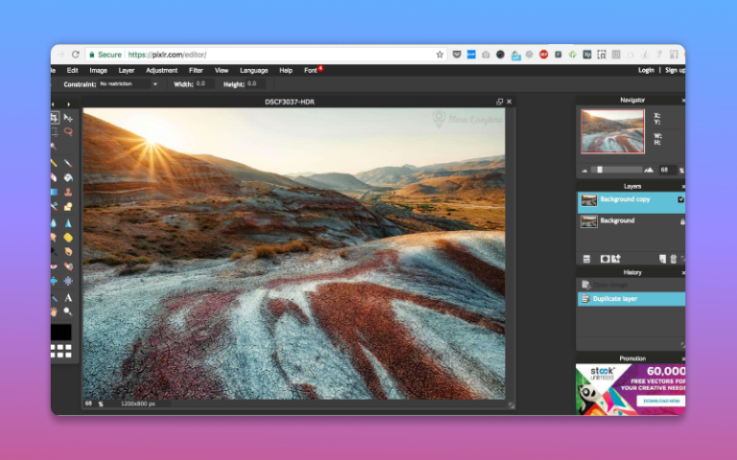Open the Filter menu
This screenshot has height=460, width=737.
(196, 70)
